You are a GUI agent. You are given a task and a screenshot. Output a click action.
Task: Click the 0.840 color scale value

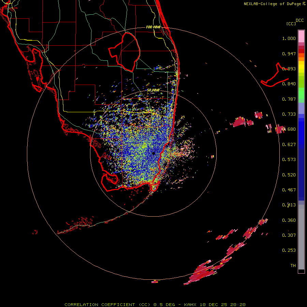pos(289,84)
